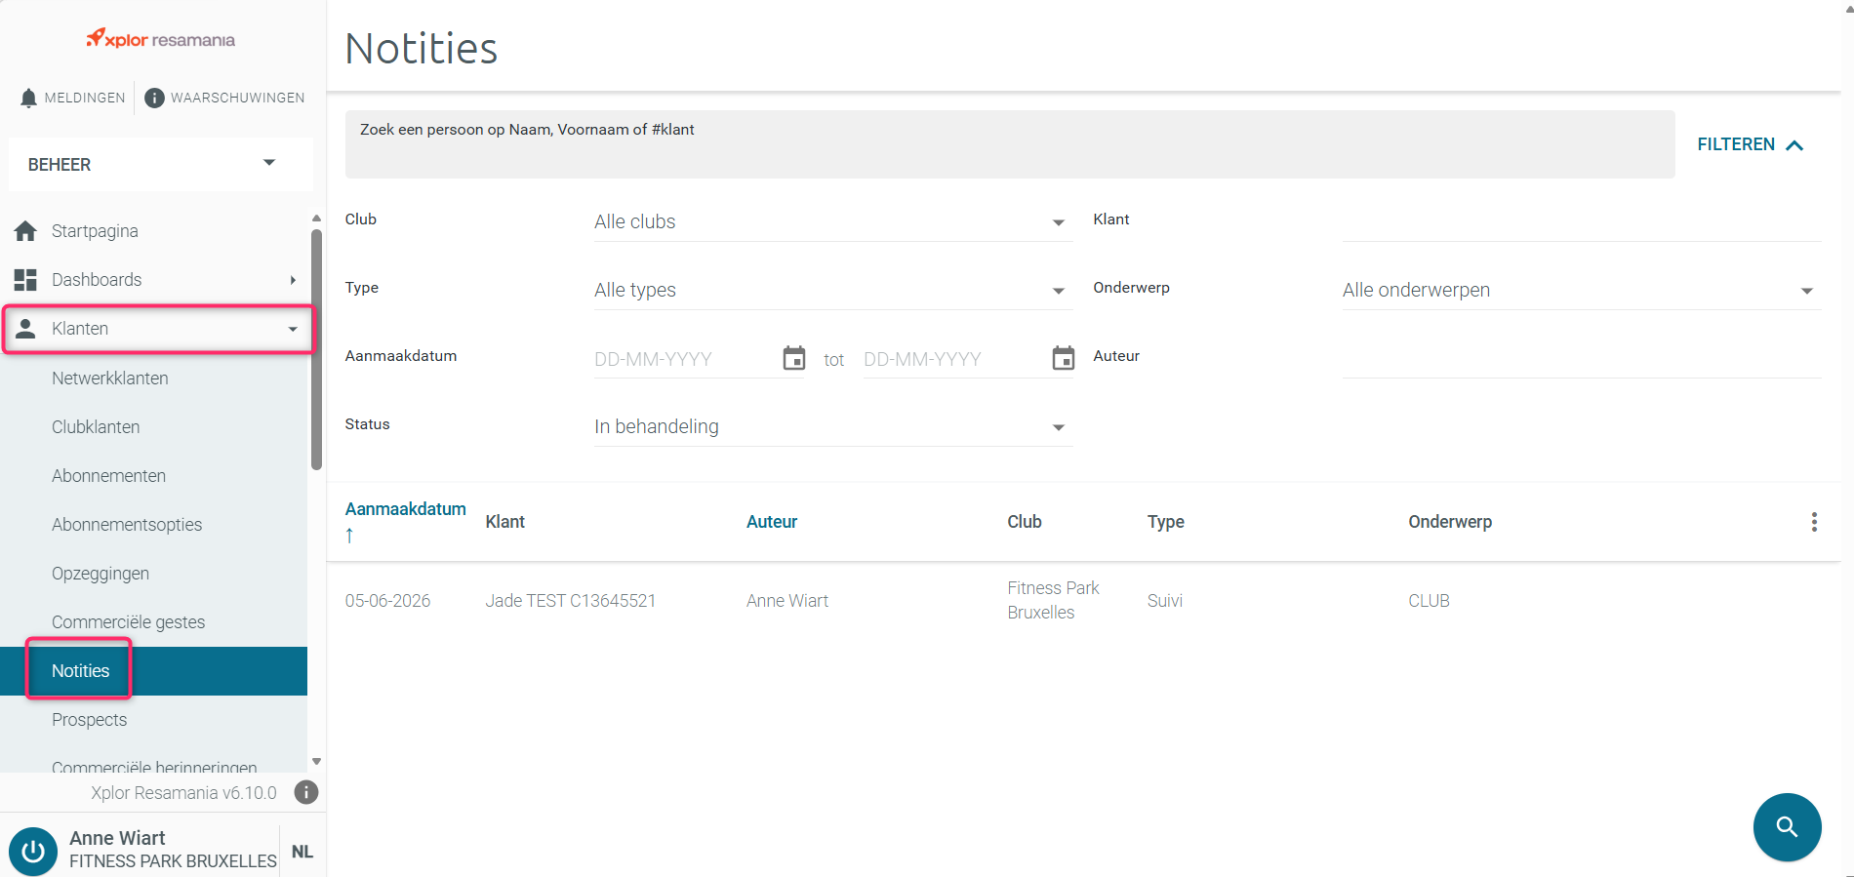Open Abonnementen in sidebar

(108, 475)
